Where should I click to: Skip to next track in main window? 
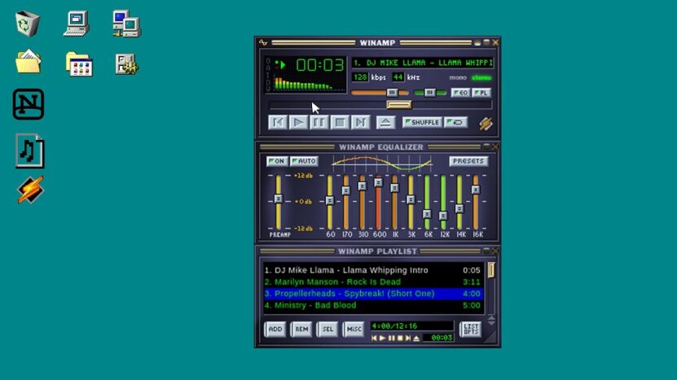coord(361,123)
